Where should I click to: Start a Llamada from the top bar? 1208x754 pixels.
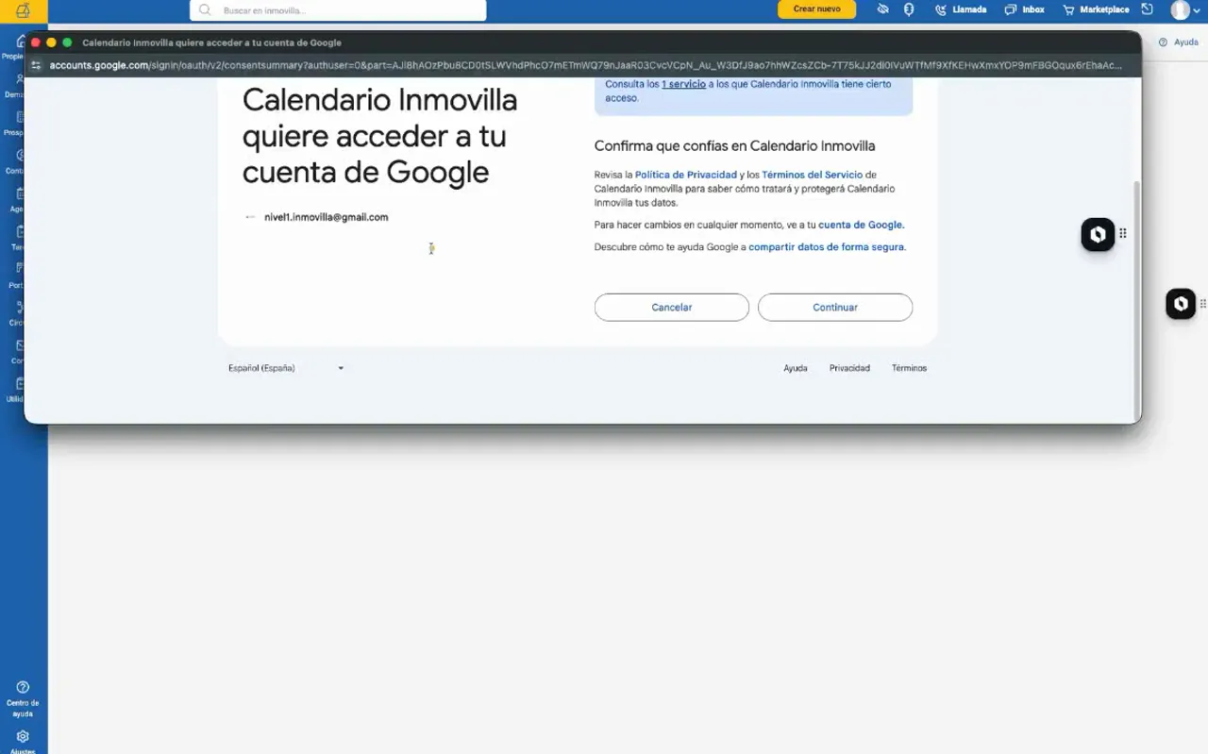coord(961,9)
